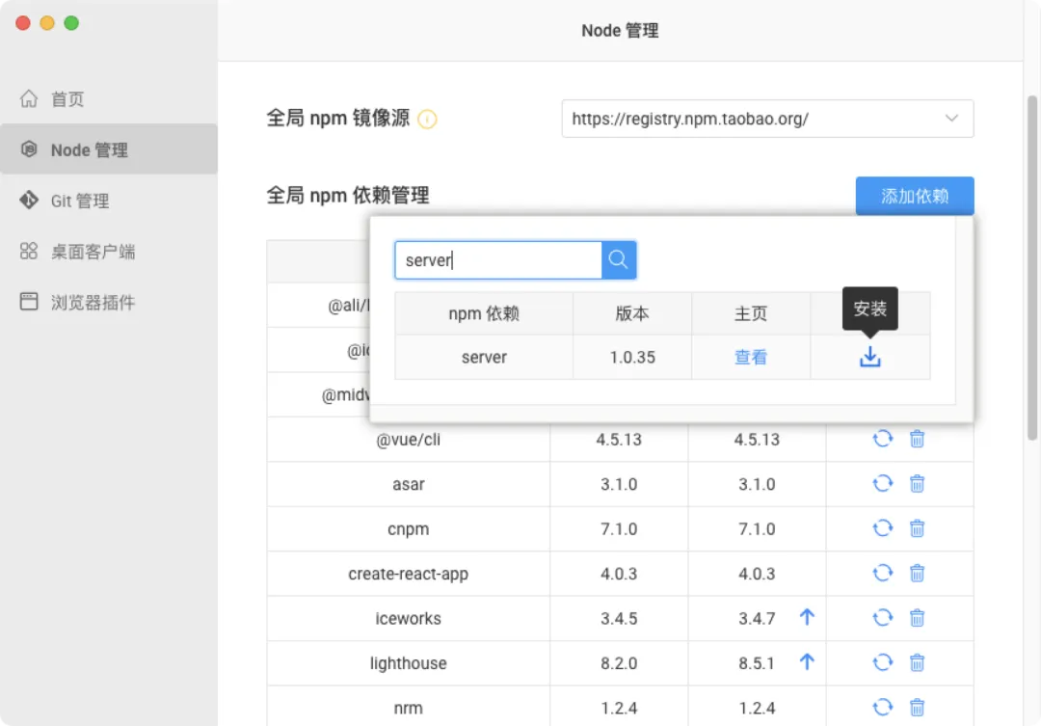1041x726 pixels.
Task: Click the @vue/cli package name
Action: tap(409, 440)
